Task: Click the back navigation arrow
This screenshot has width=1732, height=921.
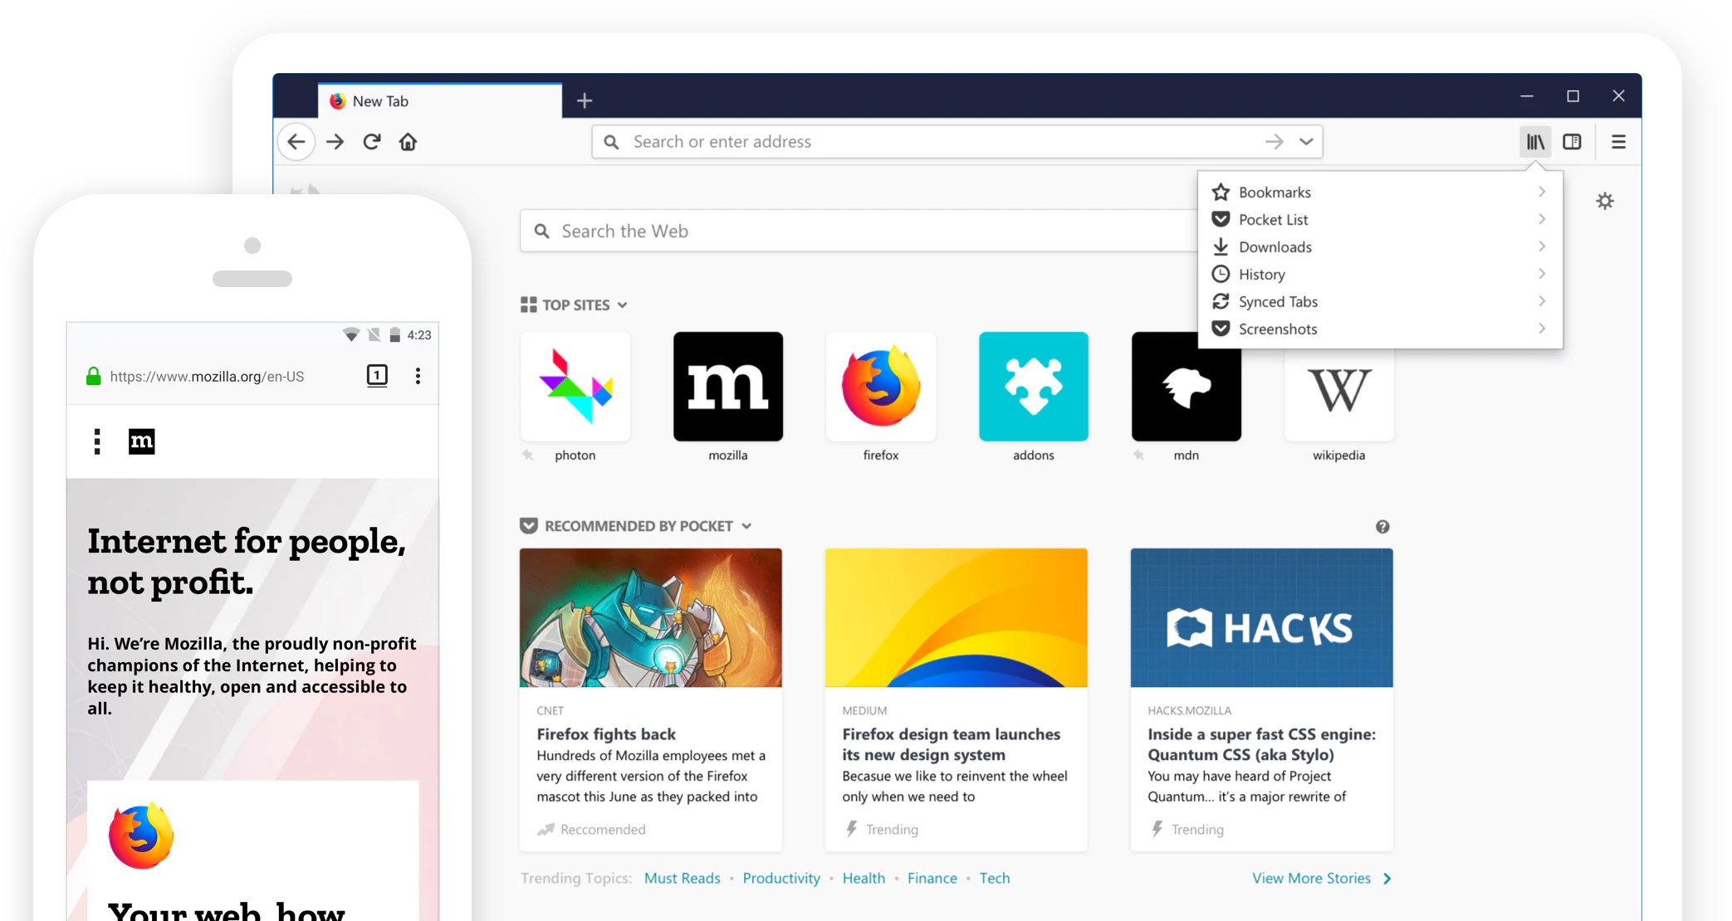Action: [x=296, y=142]
